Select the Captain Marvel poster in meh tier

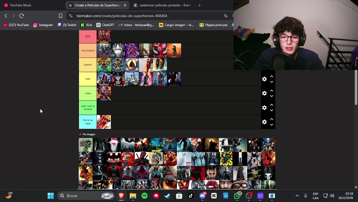click(146, 79)
